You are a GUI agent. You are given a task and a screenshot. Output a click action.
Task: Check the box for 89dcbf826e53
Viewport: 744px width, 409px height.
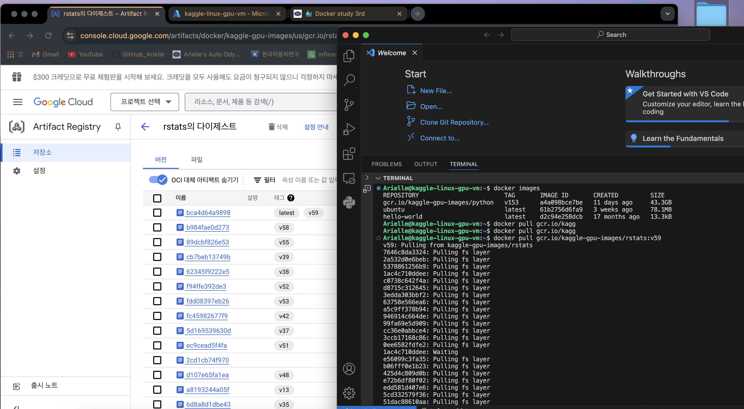pyautogui.click(x=157, y=242)
